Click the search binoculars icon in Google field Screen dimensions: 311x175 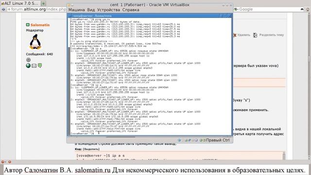(302, 9)
